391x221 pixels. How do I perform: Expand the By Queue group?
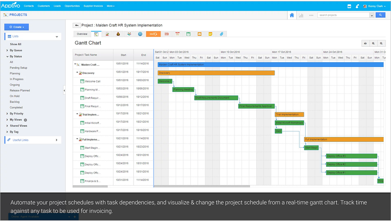tap(7, 50)
